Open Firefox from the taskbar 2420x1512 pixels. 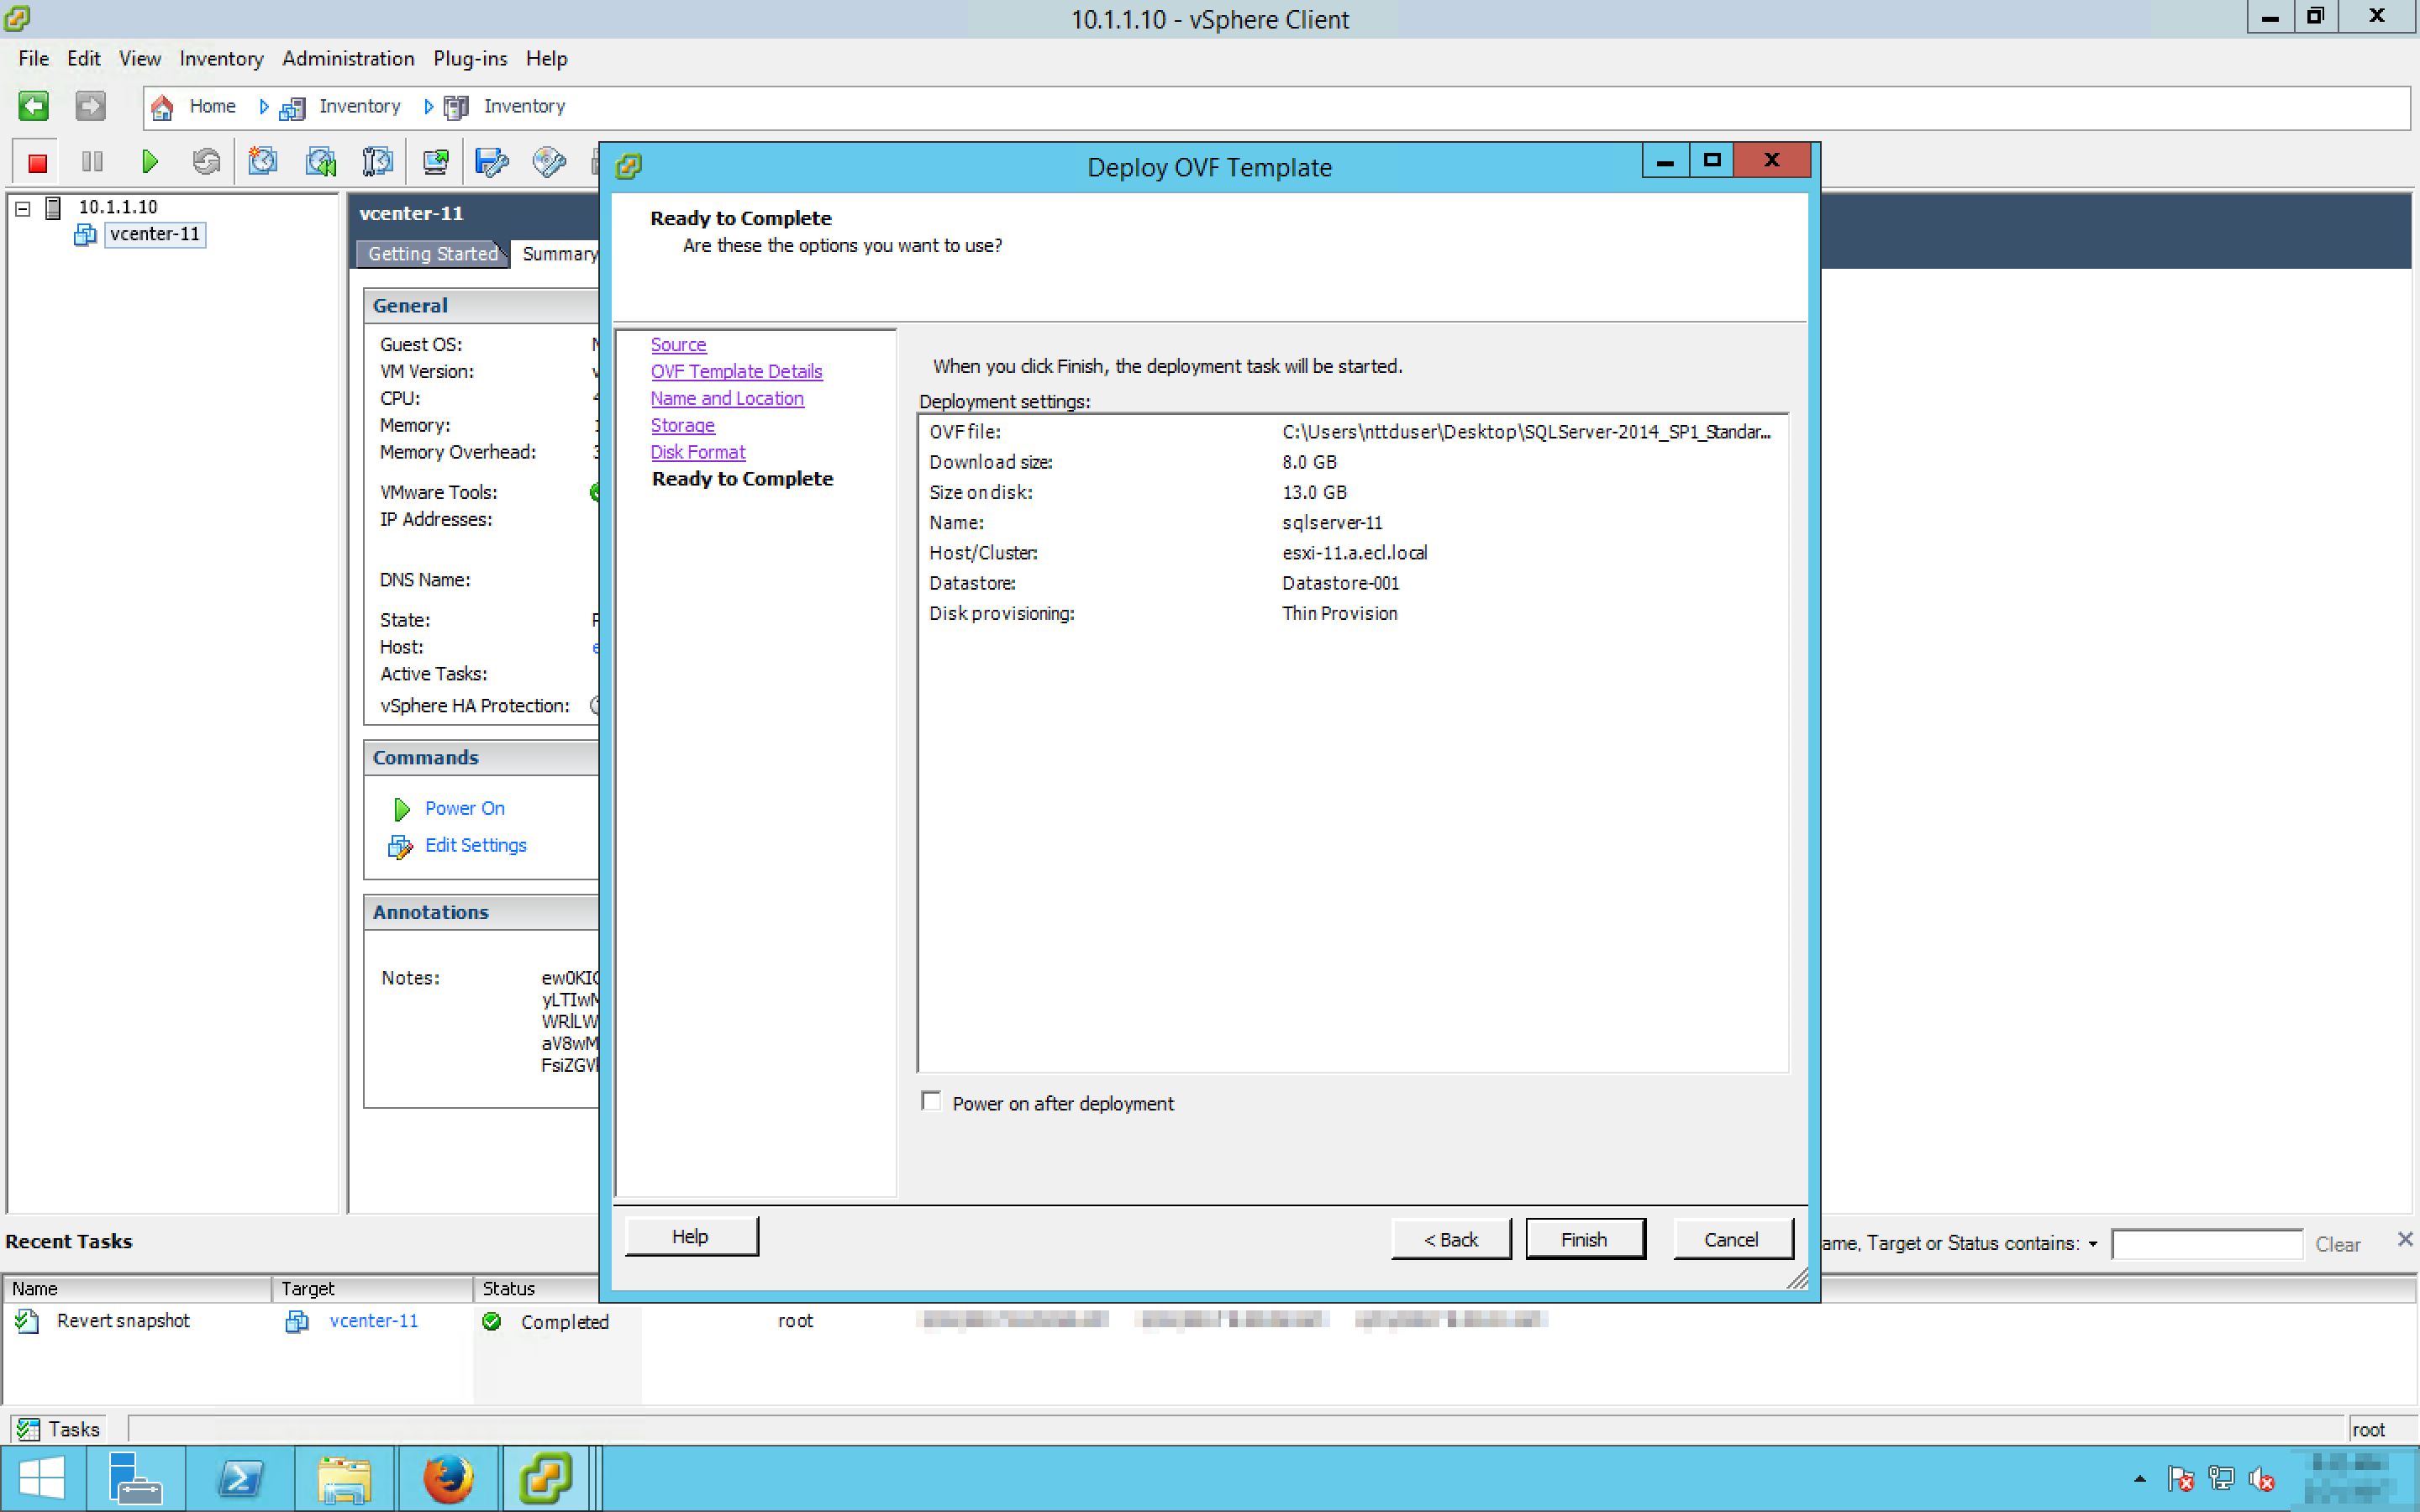447,1479
